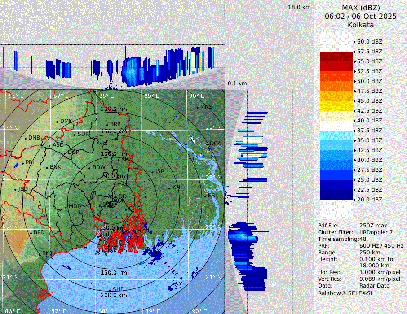This screenshot has height=314, width=407.
Task: Click the Rainbow SELEX-SI footer text
Action: (345, 293)
